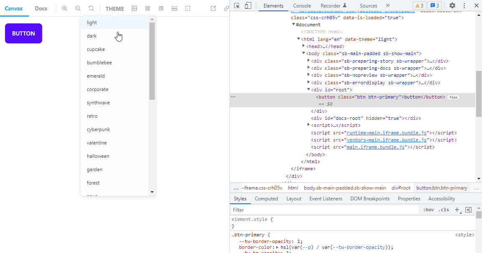The image size is (482, 253).
Task: Open the Recorder DevTools tab
Action: [x=333, y=5]
